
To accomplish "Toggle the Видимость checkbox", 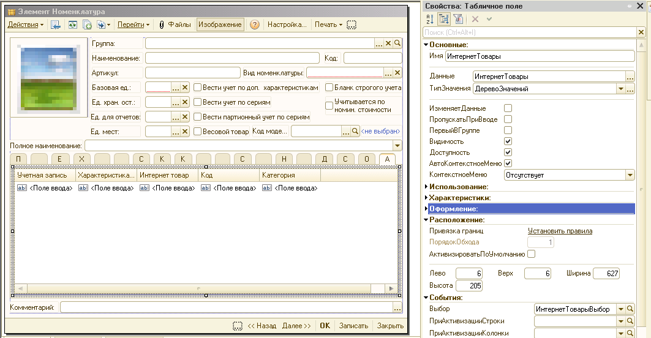I will coord(508,141).
